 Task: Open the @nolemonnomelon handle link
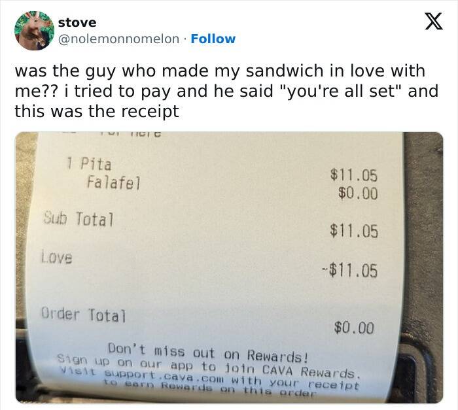pos(118,39)
